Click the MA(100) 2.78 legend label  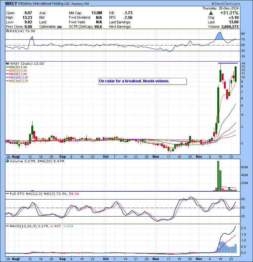click(x=17, y=81)
